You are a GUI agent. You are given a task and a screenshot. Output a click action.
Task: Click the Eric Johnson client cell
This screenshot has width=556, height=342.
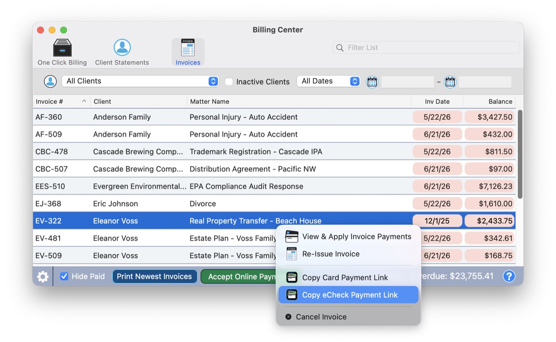pos(116,204)
